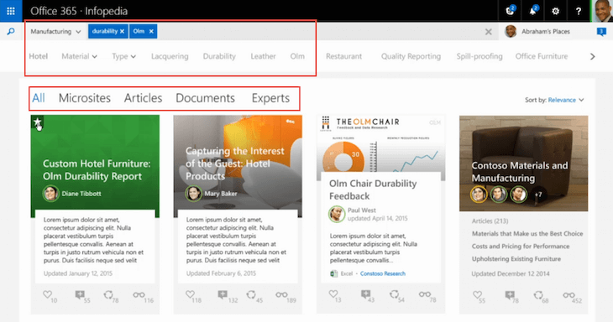Select the Olm topic link in topic row
613x322 pixels.
(x=297, y=56)
